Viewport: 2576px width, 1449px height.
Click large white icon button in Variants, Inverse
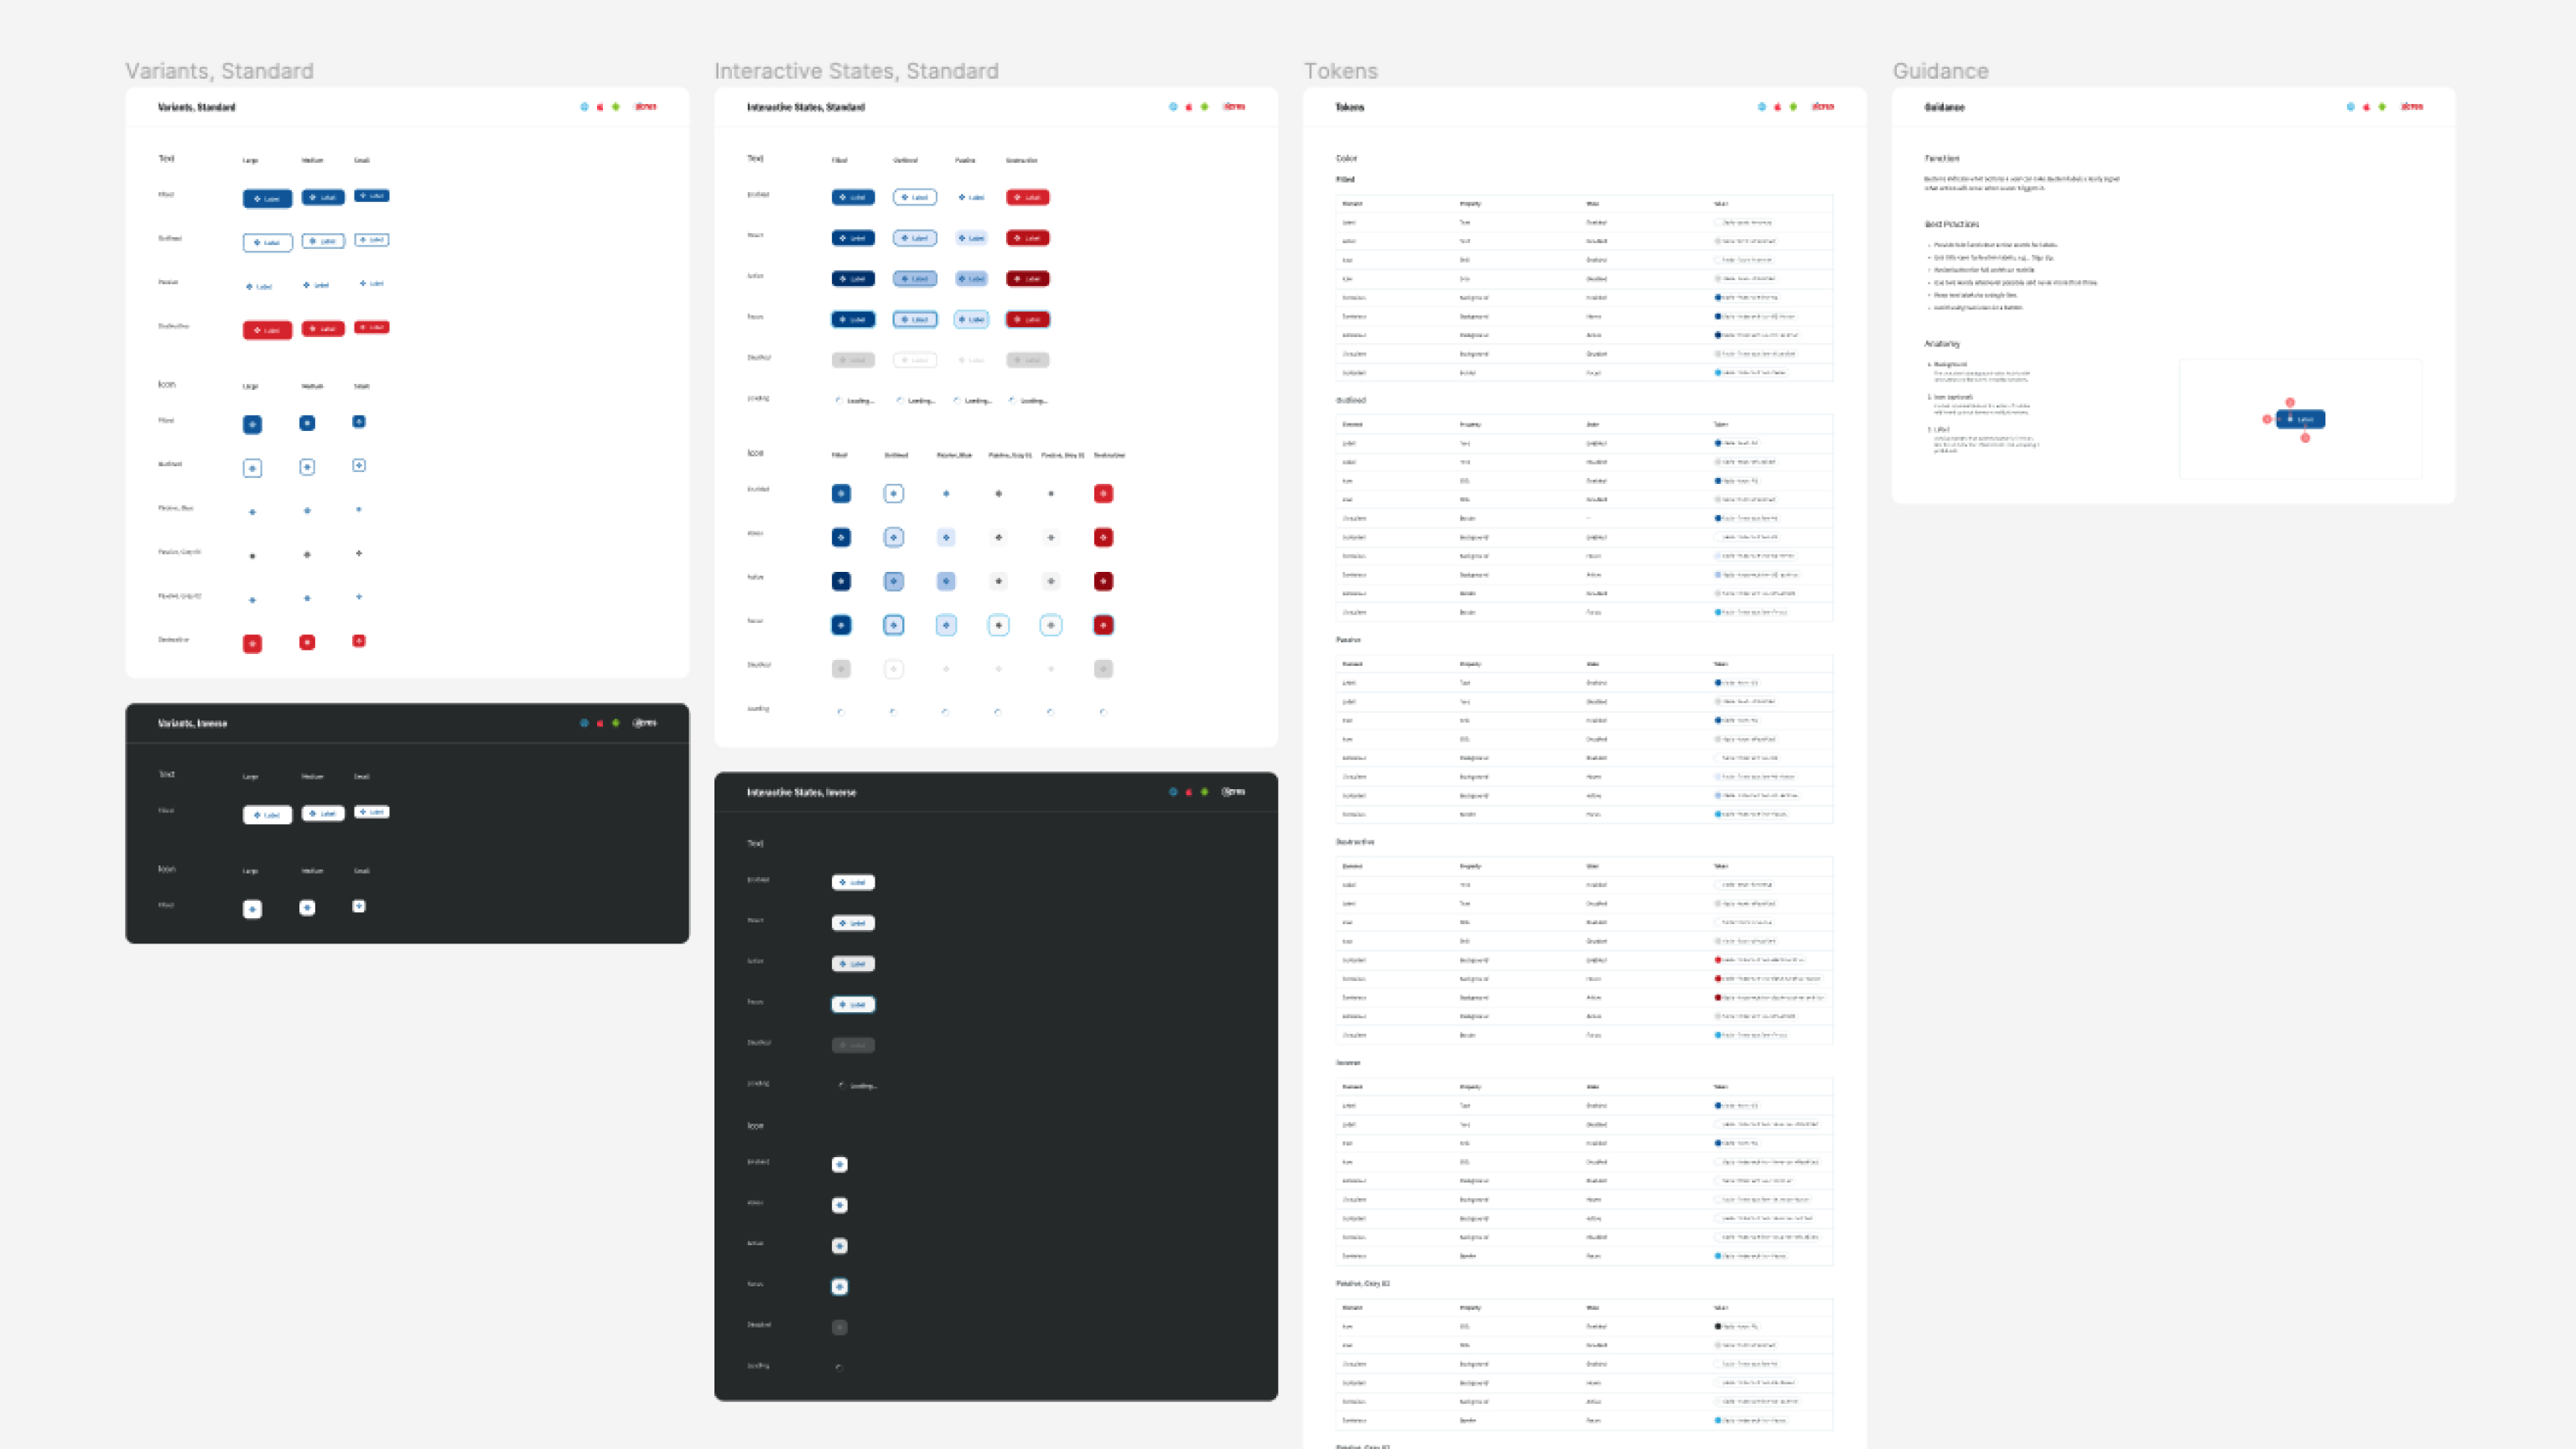pos(252,910)
